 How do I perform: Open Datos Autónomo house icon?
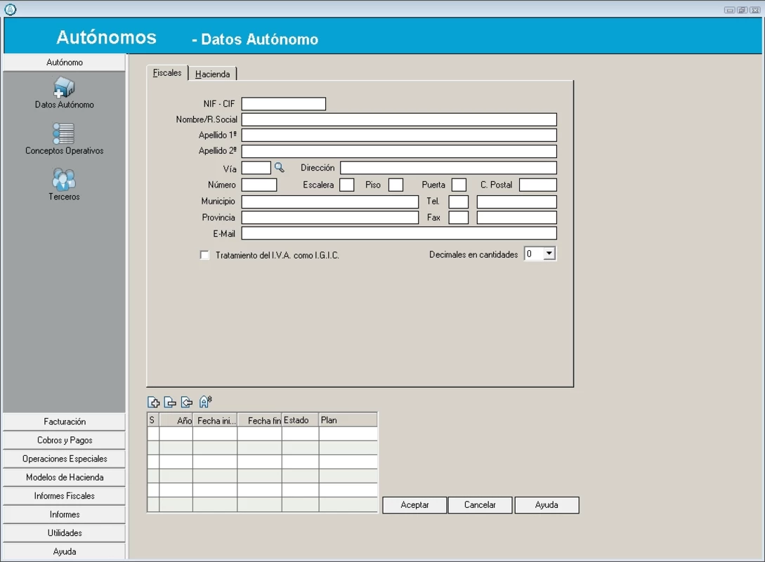[x=64, y=87]
